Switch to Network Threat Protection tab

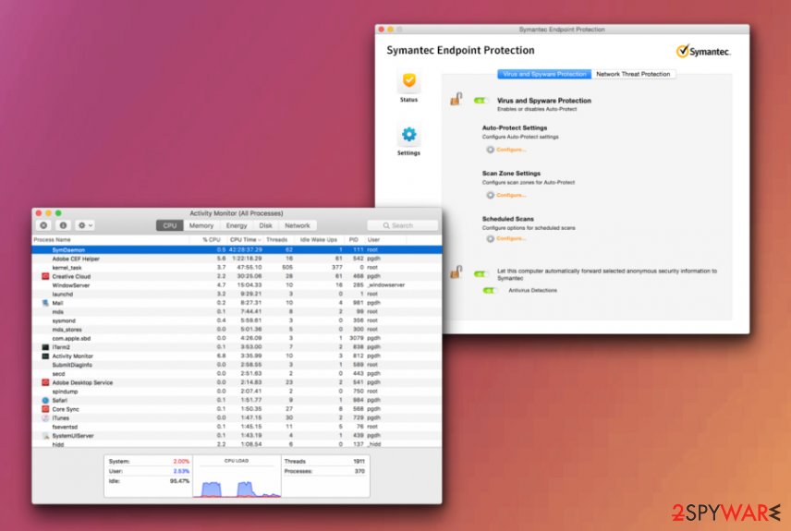point(633,74)
